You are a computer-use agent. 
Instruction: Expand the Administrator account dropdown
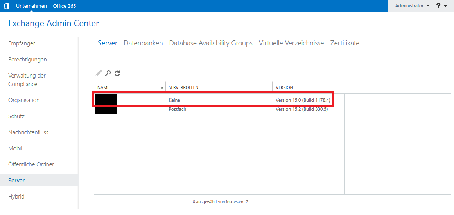[x=412, y=6]
